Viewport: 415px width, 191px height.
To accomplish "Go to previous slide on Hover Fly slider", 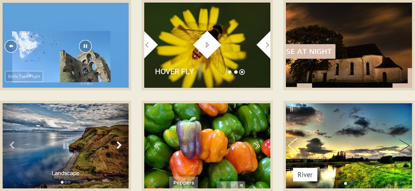I will pos(149,45).
